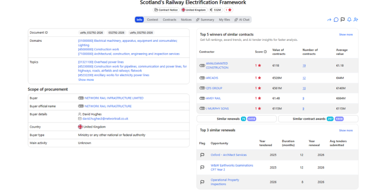Click the Amalgamated Construction company icon

202,66
